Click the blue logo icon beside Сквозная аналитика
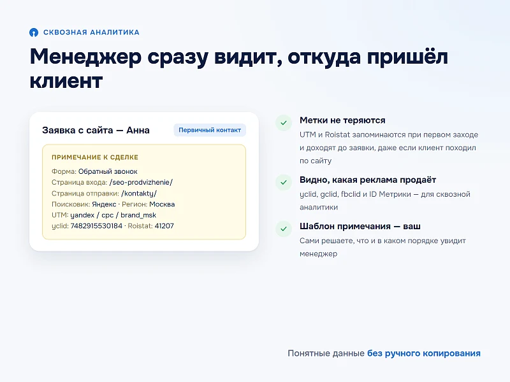 [x=34, y=32]
